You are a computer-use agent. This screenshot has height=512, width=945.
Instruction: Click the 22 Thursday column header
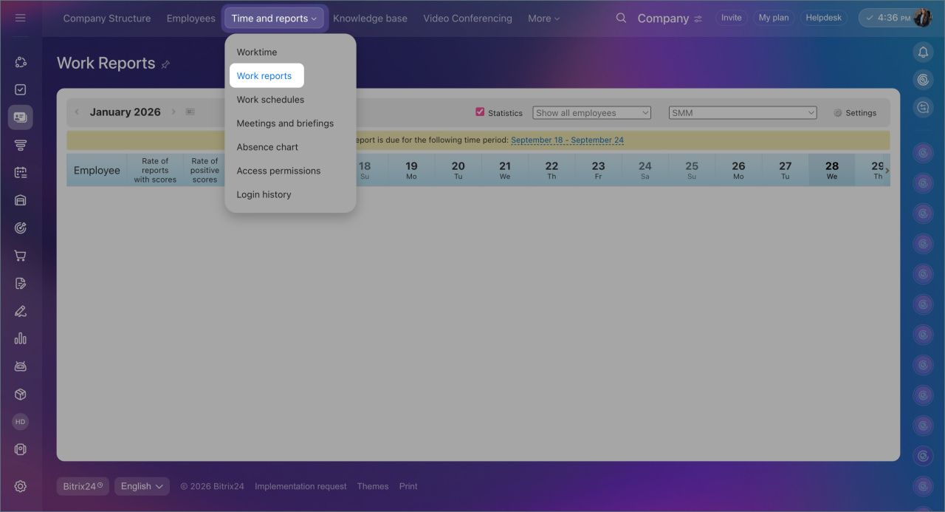[x=551, y=170]
